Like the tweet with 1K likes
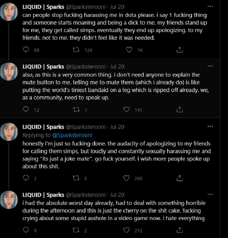 tap(129, 50)
